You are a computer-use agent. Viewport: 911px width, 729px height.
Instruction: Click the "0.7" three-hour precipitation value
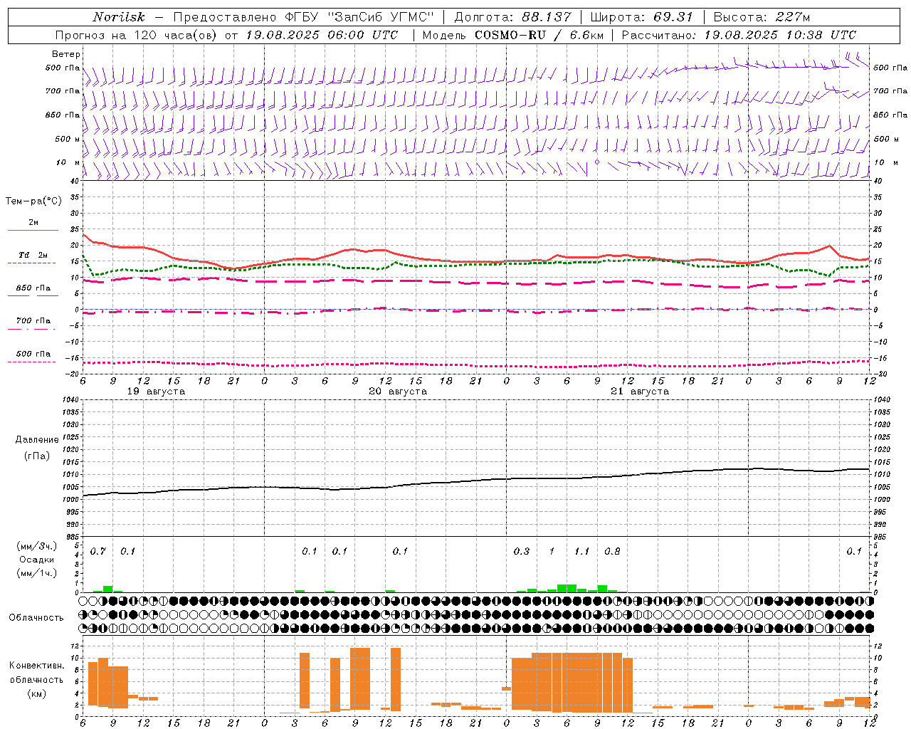tap(98, 552)
